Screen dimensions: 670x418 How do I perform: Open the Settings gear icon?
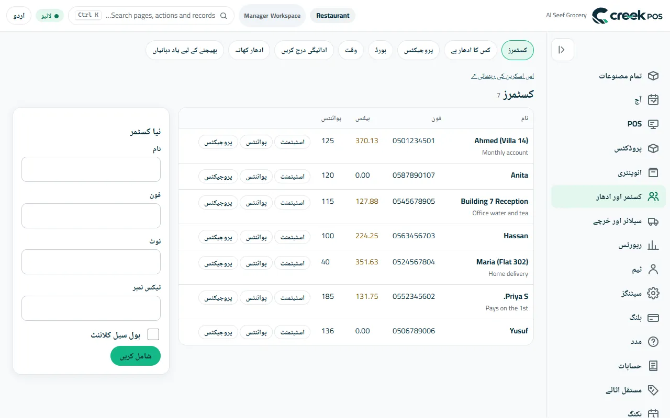tap(653, 293)
